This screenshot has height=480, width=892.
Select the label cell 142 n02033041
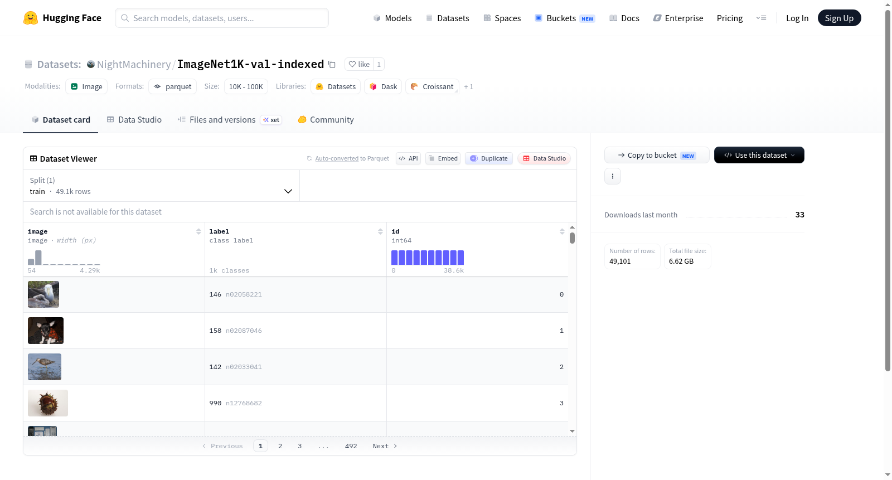click(295, 367)
